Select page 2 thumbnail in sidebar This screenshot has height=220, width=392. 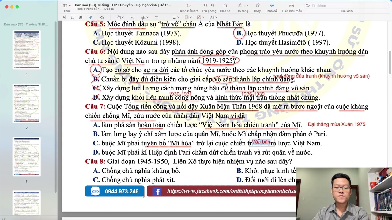pos(26,103)
